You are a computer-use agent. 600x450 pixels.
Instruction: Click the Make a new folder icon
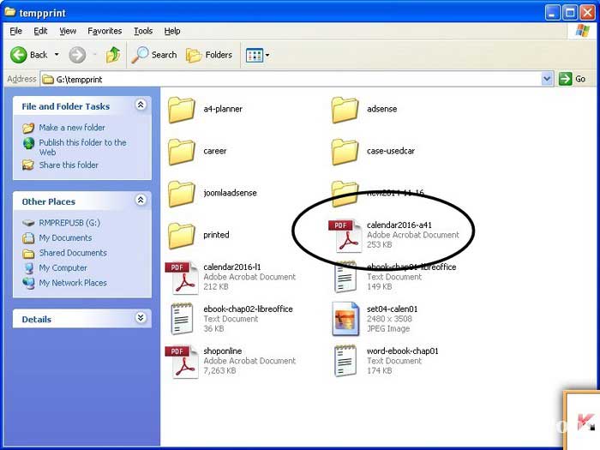(x=28, y=128)
